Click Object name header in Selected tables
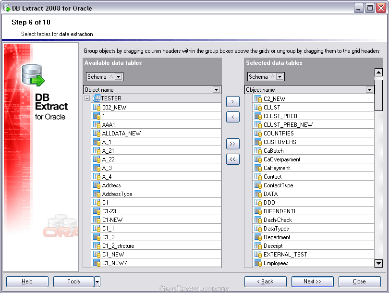Image resolution: width=389 pixels, height=293 pixels. click(309, 89)
